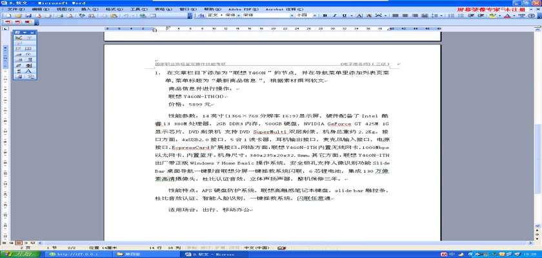
Task: Open the 插入 (Insert) menu
Action: click(90, 9)
